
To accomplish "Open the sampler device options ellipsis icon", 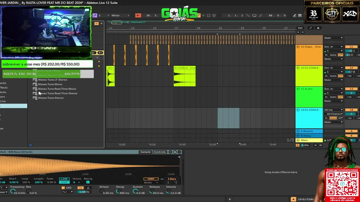I will [x=179, y=152].
